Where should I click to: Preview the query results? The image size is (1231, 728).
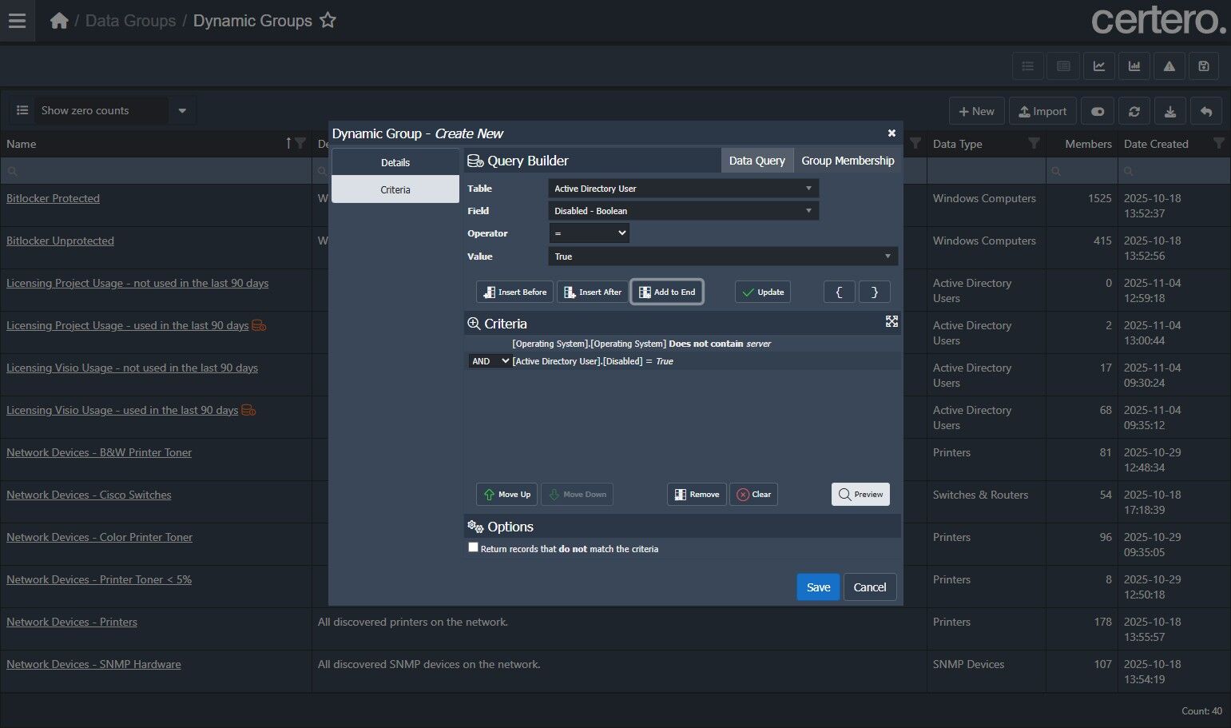860,495
